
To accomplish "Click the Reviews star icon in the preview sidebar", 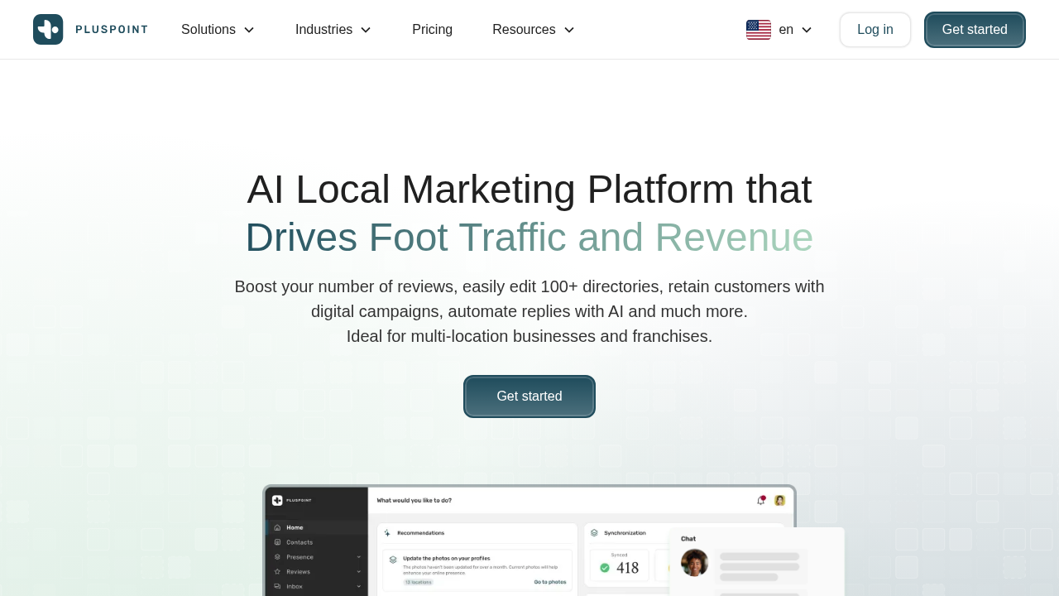I will (277, 571).
